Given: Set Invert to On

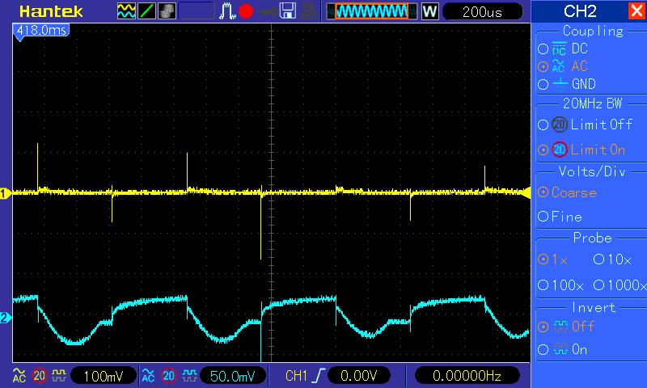Looking at the screenshot, I should coord(563,350).
